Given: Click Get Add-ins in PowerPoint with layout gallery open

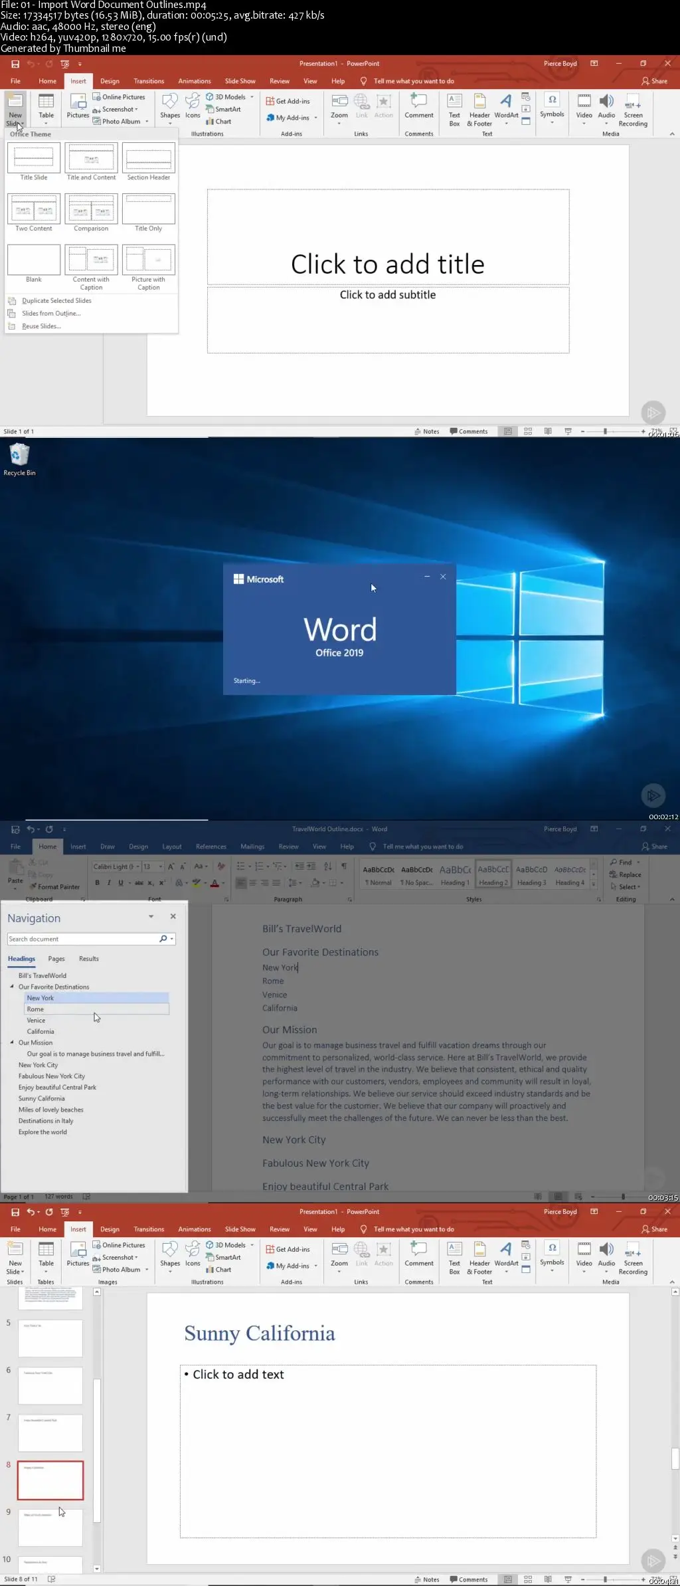Looking at the screenshot, I should pyautogui.click(x=288, y=101).
